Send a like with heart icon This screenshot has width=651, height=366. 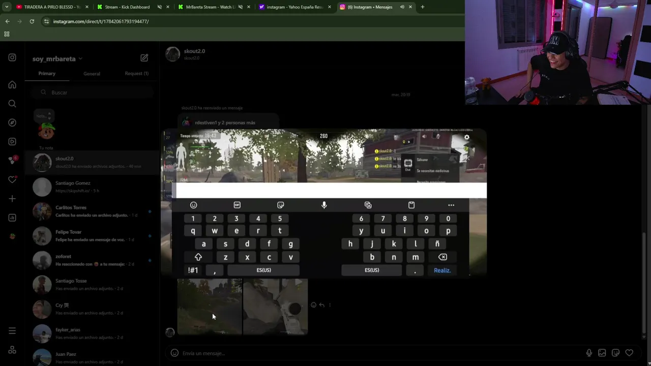(629, 353)
